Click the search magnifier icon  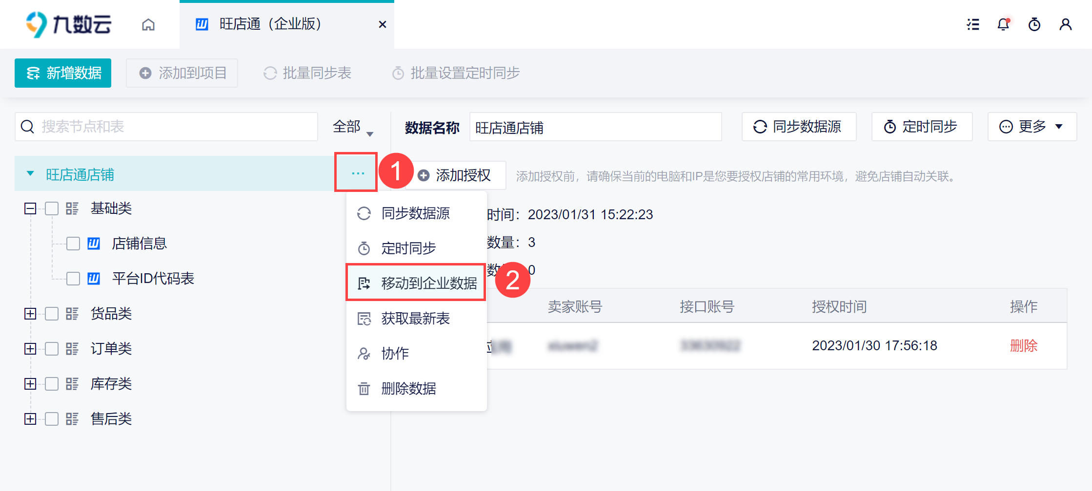pyautogui.click(x=28, y=127)
